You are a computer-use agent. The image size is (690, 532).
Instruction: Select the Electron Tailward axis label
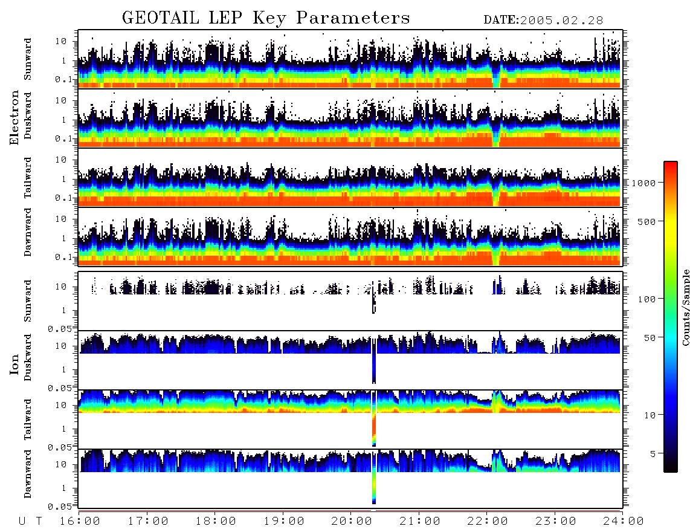tap(27, 178)
